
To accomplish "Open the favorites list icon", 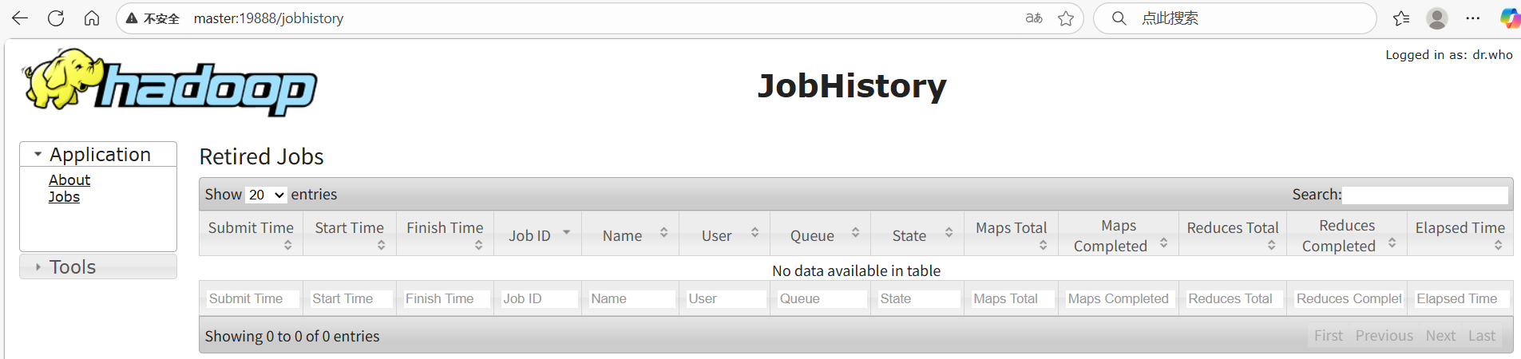I will [1401, 18].
